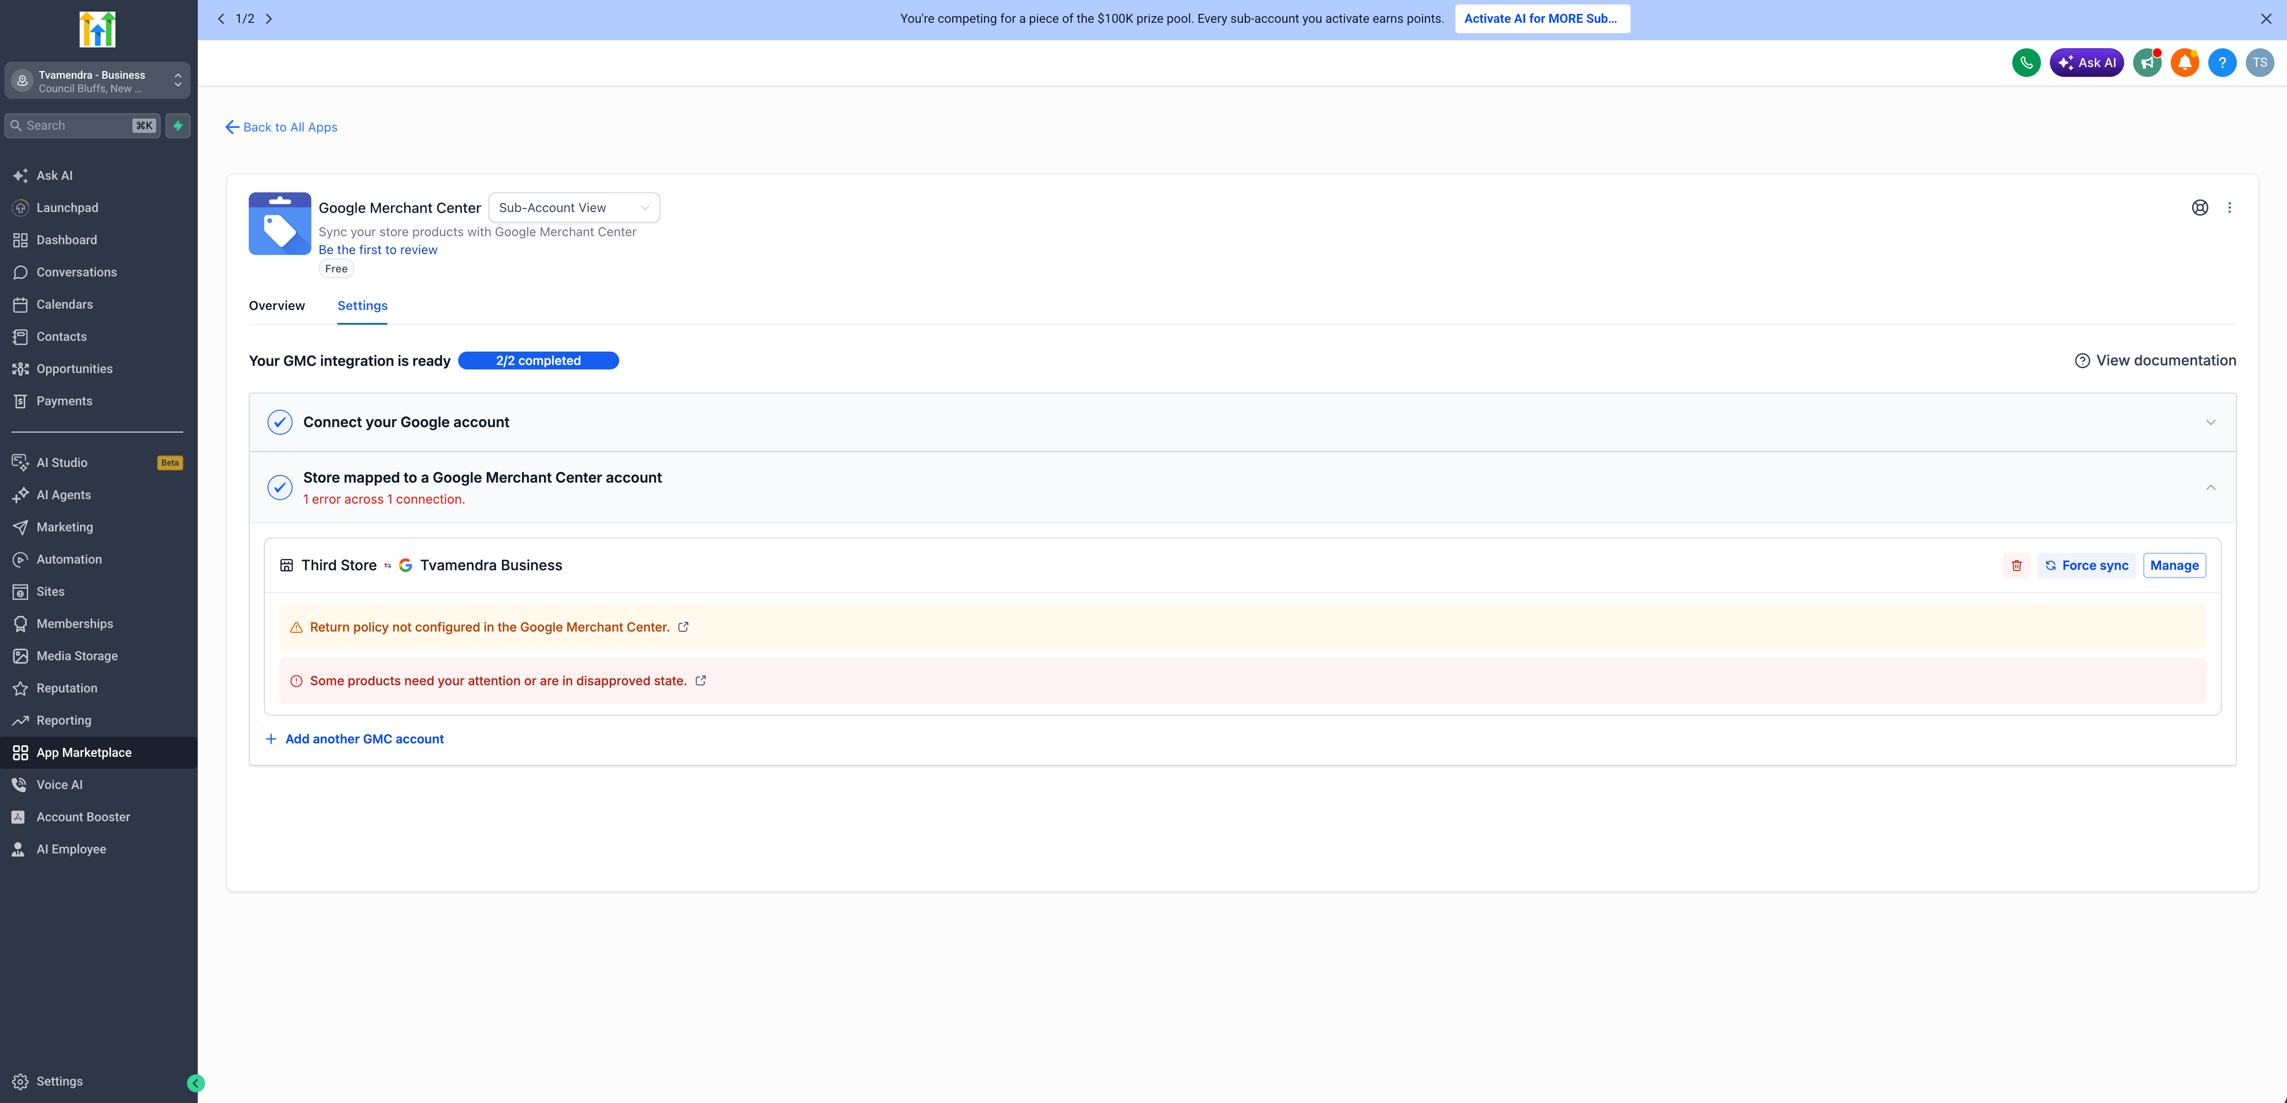Go to previous banner announcement
Image resolution: width=2287 pixels, height=1103 pixels.
(221, 19)
